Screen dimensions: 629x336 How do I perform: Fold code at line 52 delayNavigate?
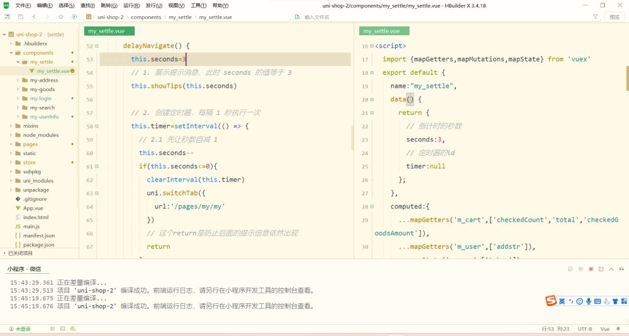97,46
